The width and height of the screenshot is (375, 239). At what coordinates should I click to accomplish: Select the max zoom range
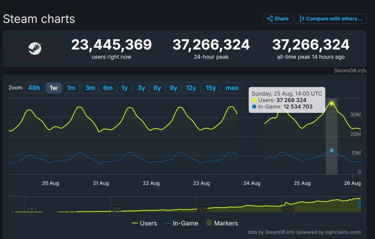pos(232,88)
